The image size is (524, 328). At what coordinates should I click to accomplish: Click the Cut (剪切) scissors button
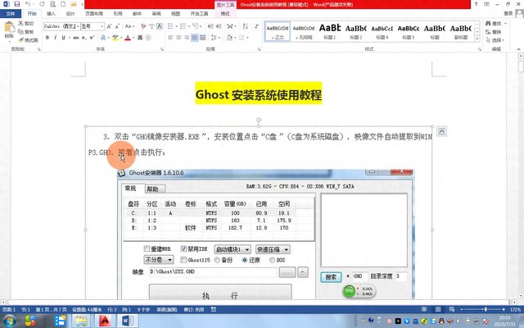point(25,24)
